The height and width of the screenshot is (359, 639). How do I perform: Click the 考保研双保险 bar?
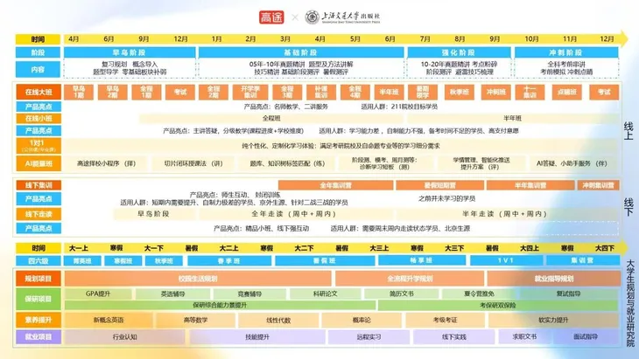[498, 305]
